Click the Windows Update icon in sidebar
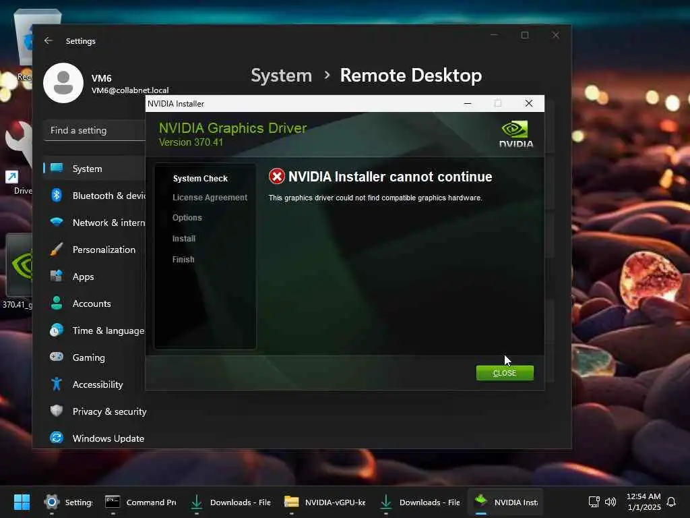This screenshot has width=690, height=518. coord(57,438)
